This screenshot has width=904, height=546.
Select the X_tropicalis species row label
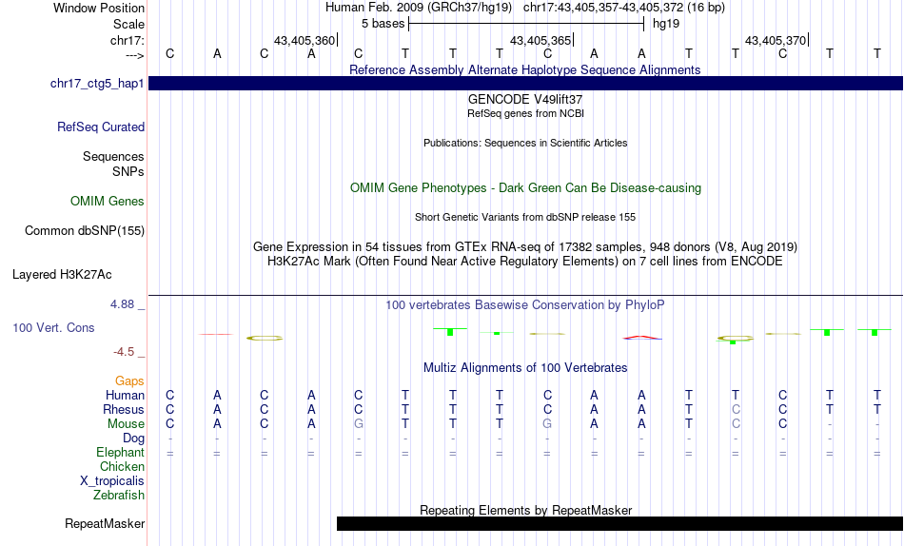112,481
